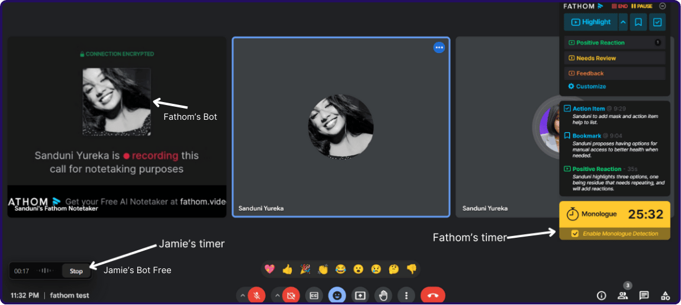End the Fathom recording
681x305 pixels.
pos(619,6)
